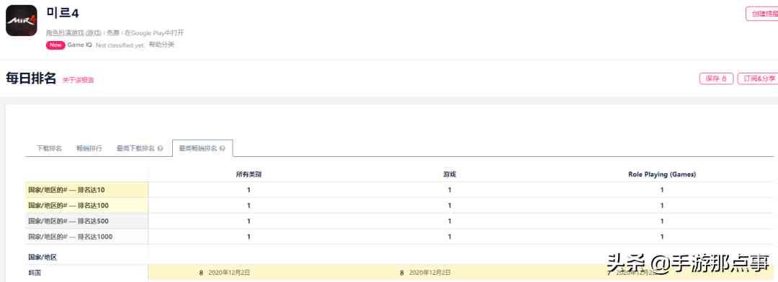Click the Game IQ label
778x282 pixels.
click(x=79, y=45)
